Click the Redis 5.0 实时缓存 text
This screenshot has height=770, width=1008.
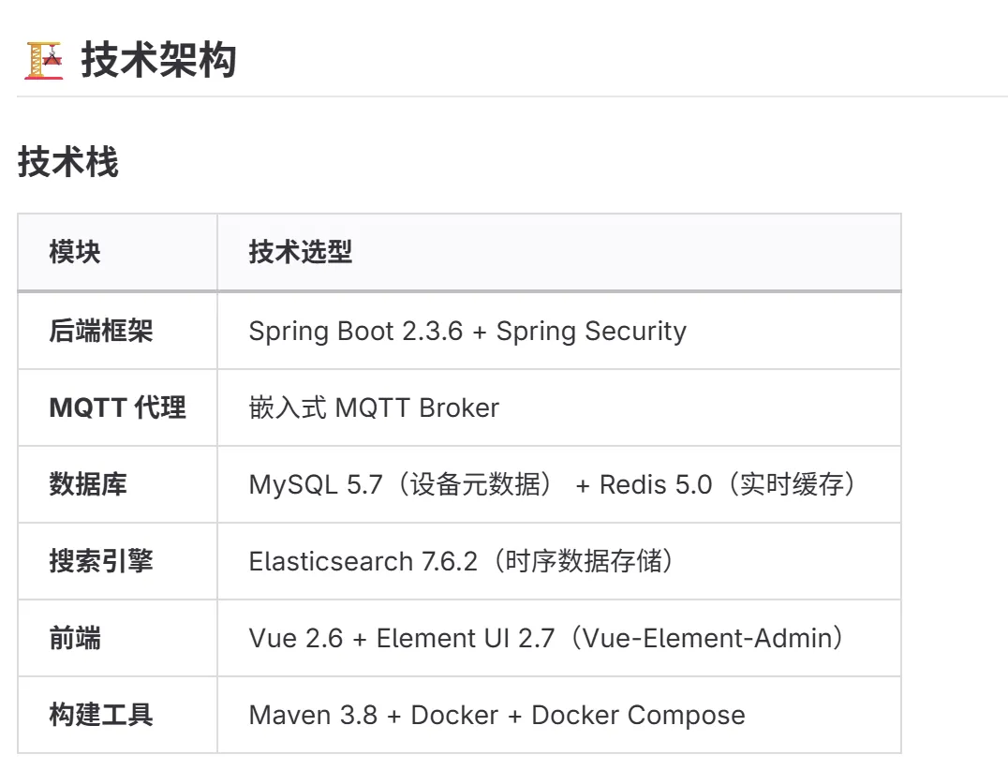[727, 484]
